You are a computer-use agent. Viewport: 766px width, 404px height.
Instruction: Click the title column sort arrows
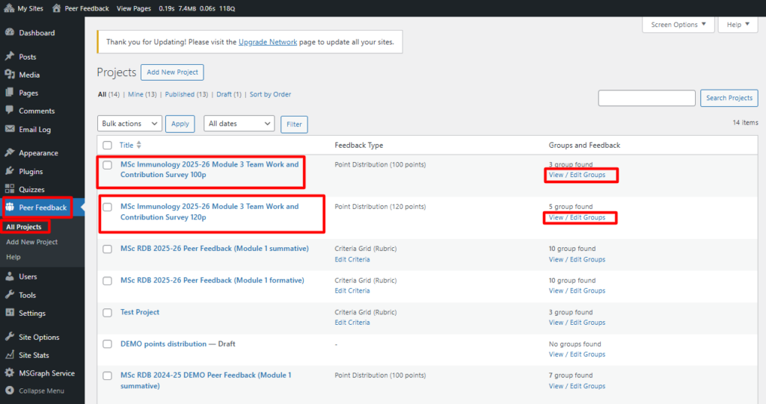(138, 145)
